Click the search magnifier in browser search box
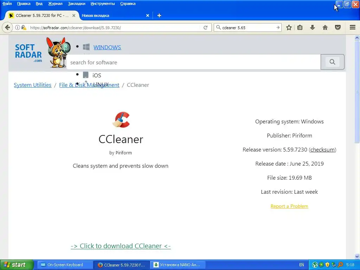Screen dimensions: 360x270 coord(218,27)
